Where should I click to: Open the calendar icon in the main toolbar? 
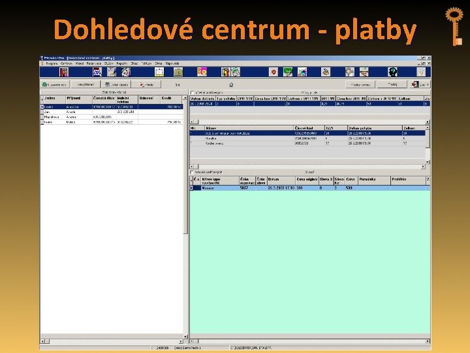(97, 72)
